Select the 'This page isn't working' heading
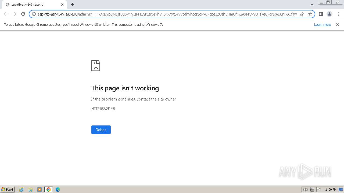 (125, 88)
